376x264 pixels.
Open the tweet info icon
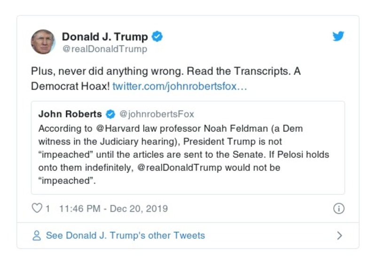tap(338, 209)
